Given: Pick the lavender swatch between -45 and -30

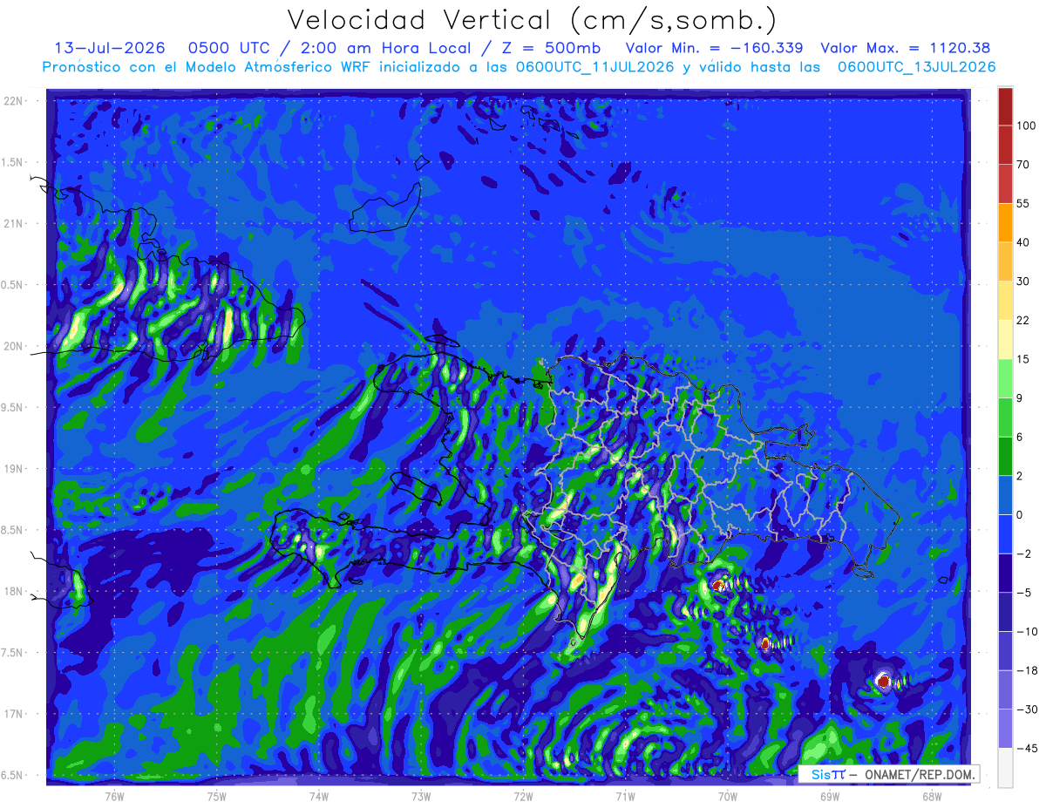Looking at the screenshot, I should [1006, 729].
